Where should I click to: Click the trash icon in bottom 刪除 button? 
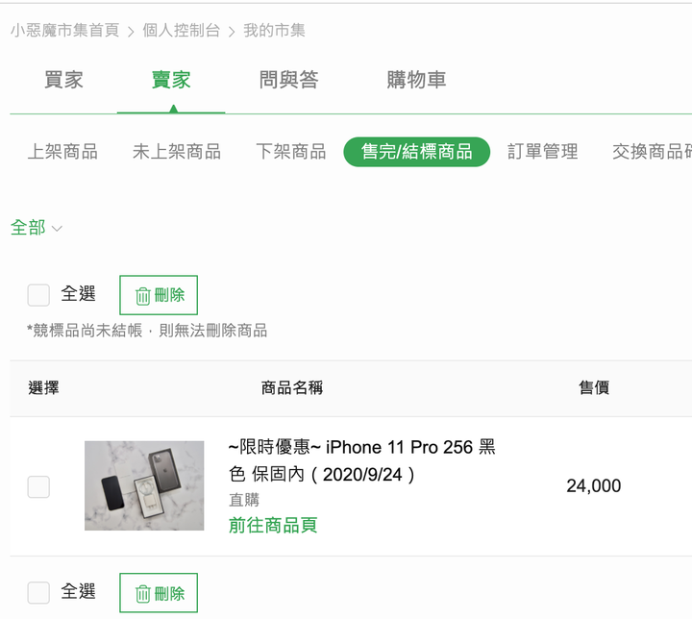pyautogui.click(x=142, y=594)
